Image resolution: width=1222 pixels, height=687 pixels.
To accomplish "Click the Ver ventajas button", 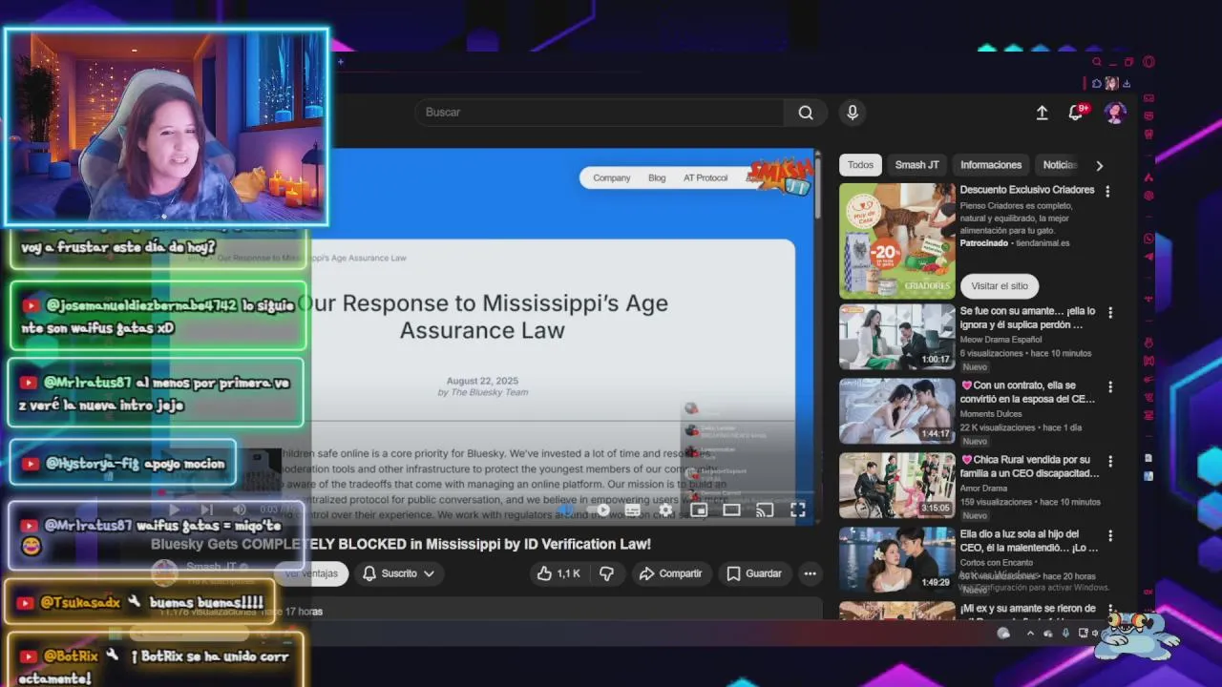I will pos(310,573).
